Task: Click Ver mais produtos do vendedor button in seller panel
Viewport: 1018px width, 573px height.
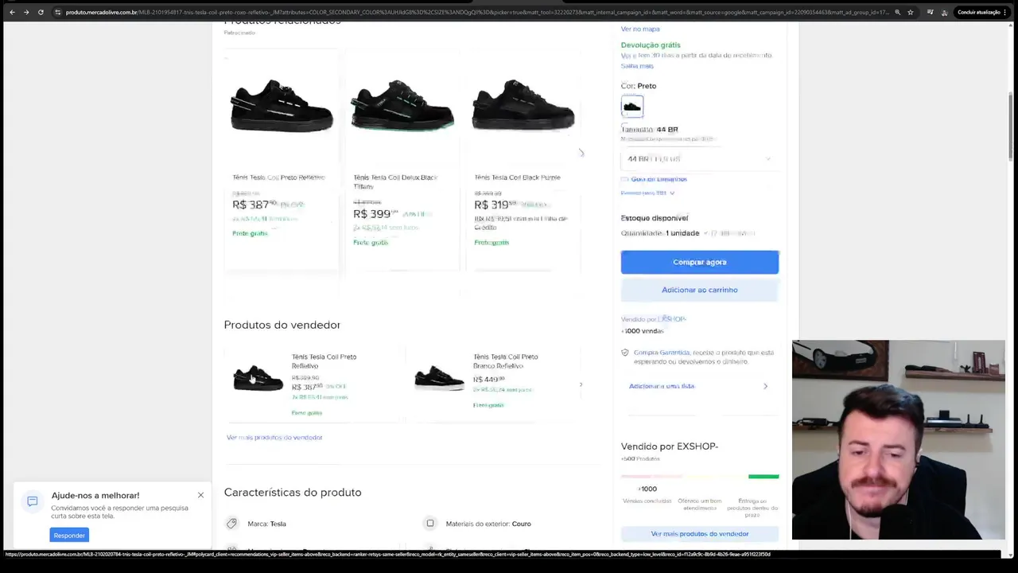Action: 700,534
